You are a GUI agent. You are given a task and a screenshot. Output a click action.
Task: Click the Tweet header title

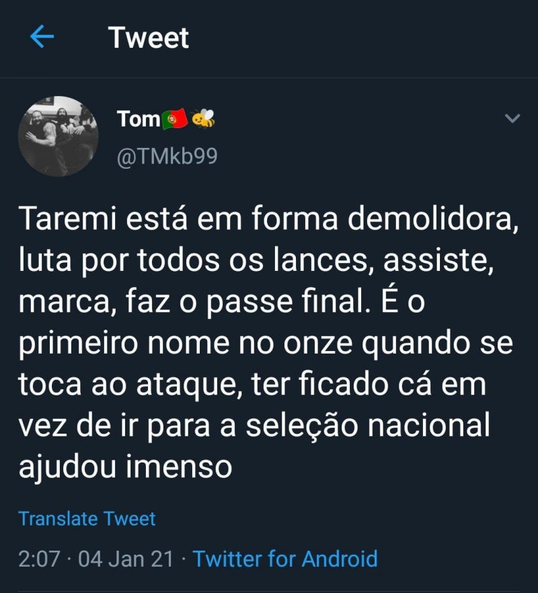149,38
